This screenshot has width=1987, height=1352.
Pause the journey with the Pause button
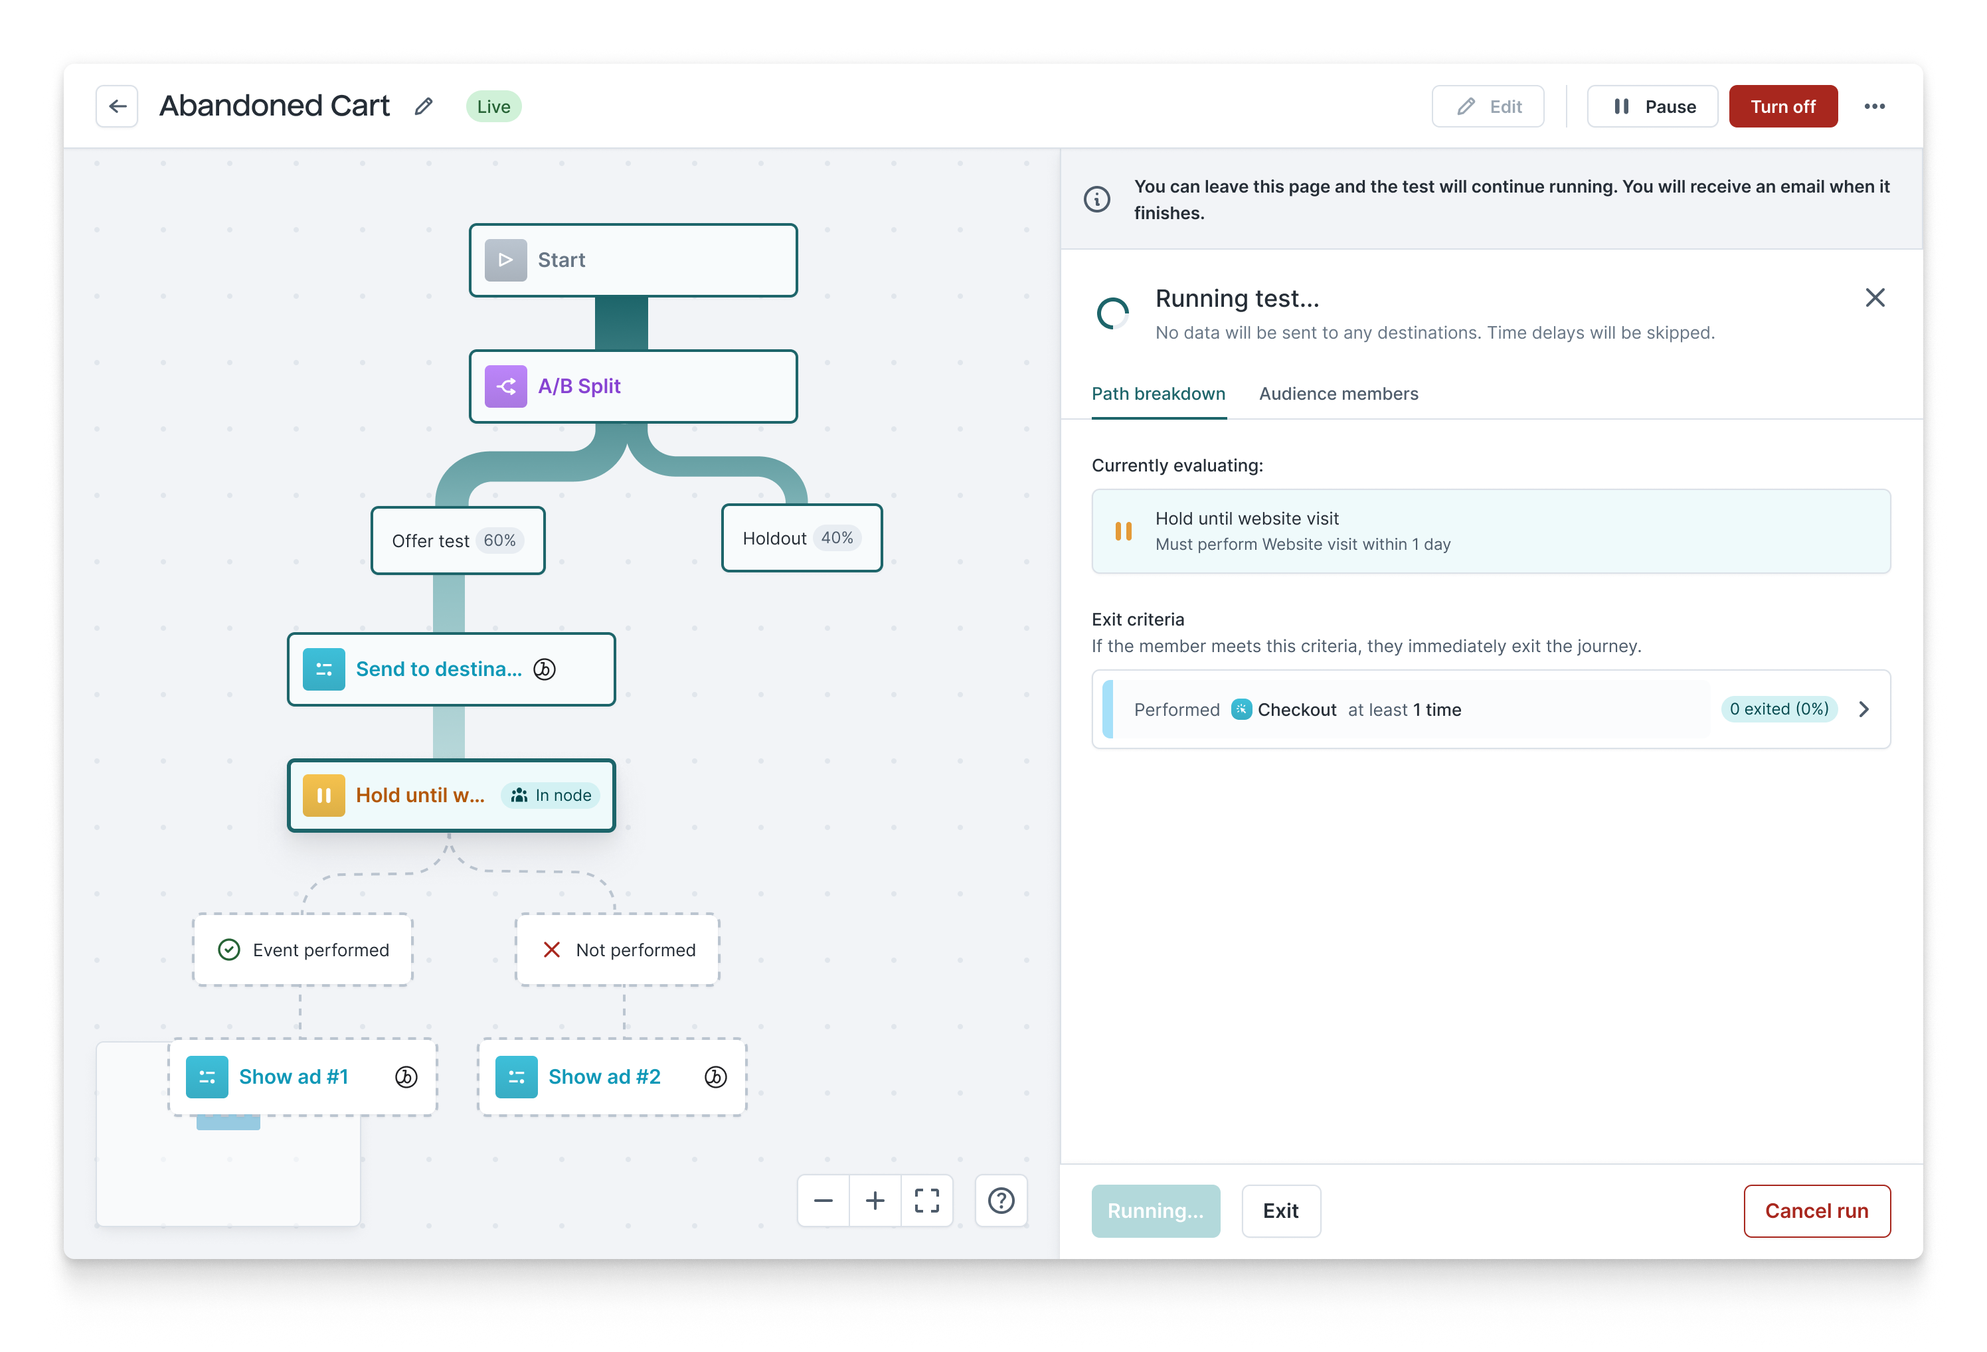pos(1652,107)
